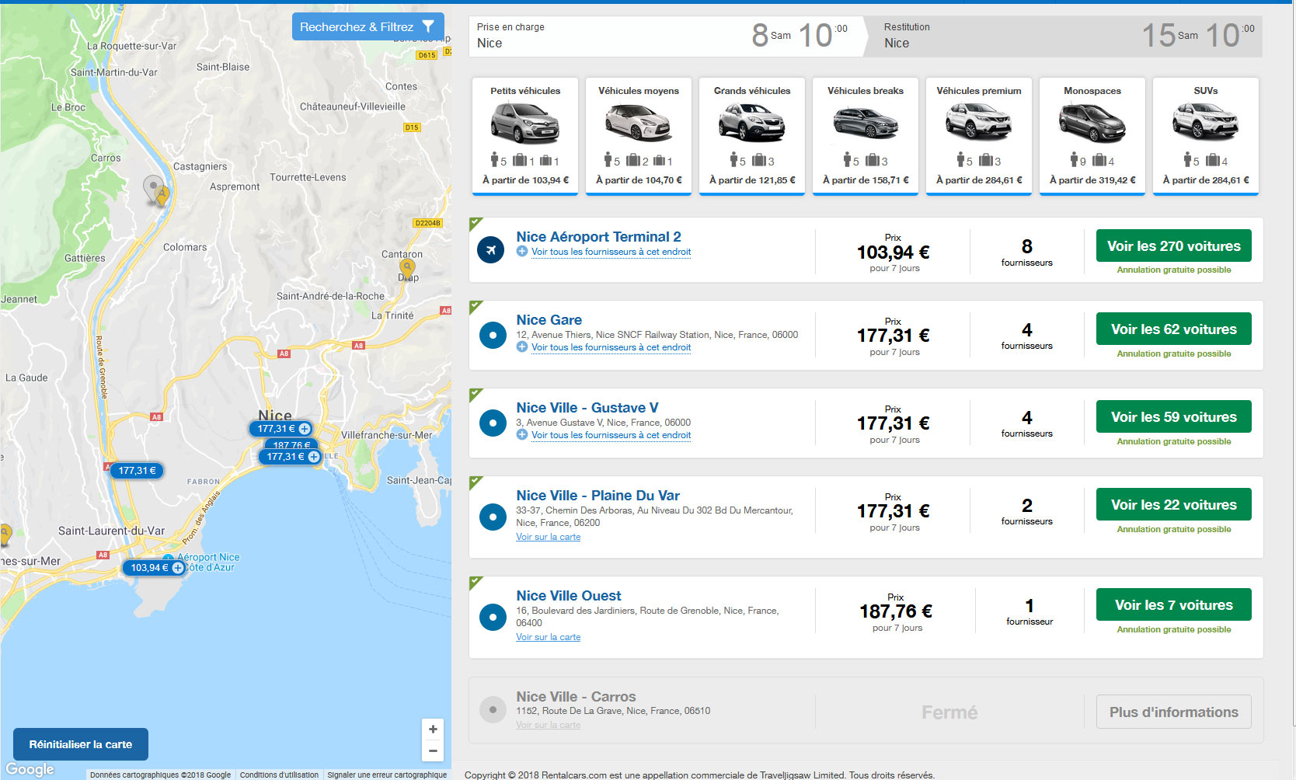The image size is (1296, 780).
Task: Open the Recherchez & Filtrez filter panel
Action: click(x=368, y=26)
